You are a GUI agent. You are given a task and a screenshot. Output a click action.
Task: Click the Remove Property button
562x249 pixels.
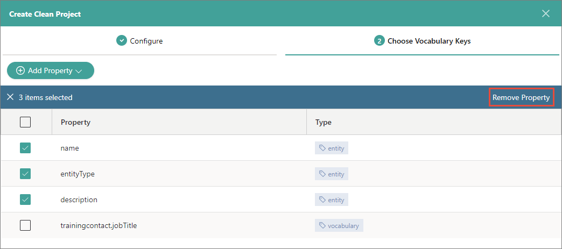[x=521, y=97]
